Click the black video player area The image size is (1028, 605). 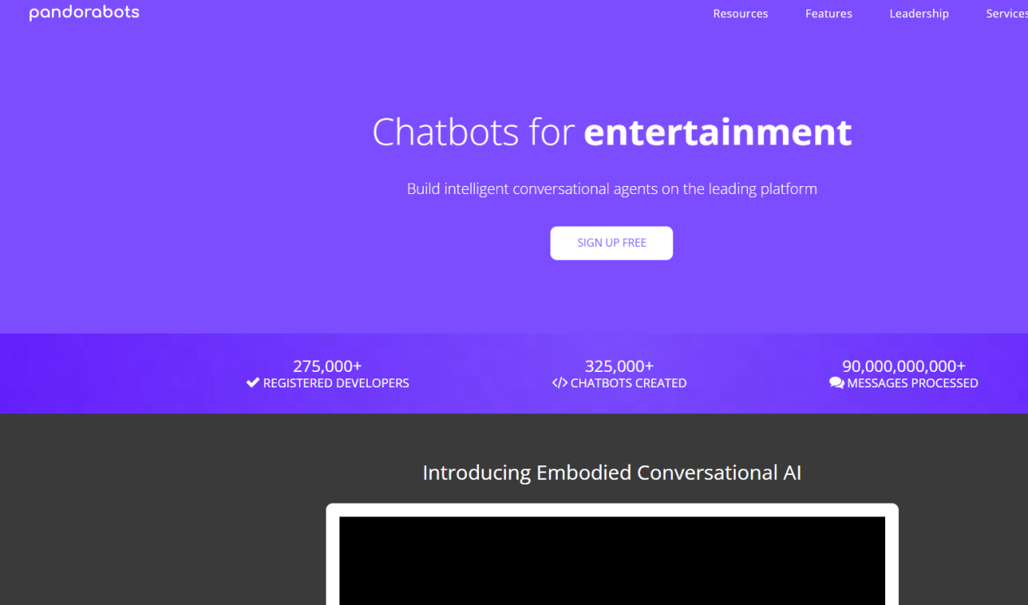(611, 560)
